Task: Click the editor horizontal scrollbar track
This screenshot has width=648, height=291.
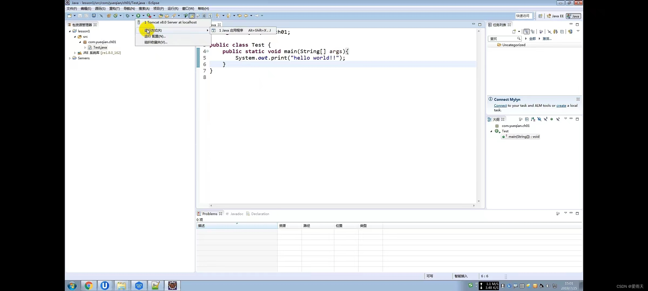Action: point(342,206)
